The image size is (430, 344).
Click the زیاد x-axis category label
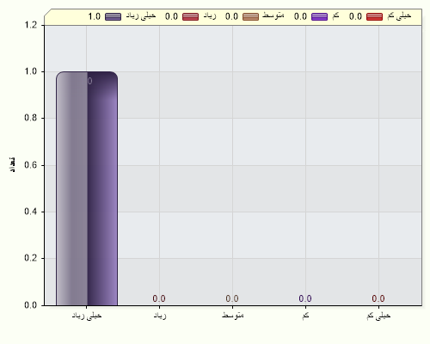[x=160, y=316]
